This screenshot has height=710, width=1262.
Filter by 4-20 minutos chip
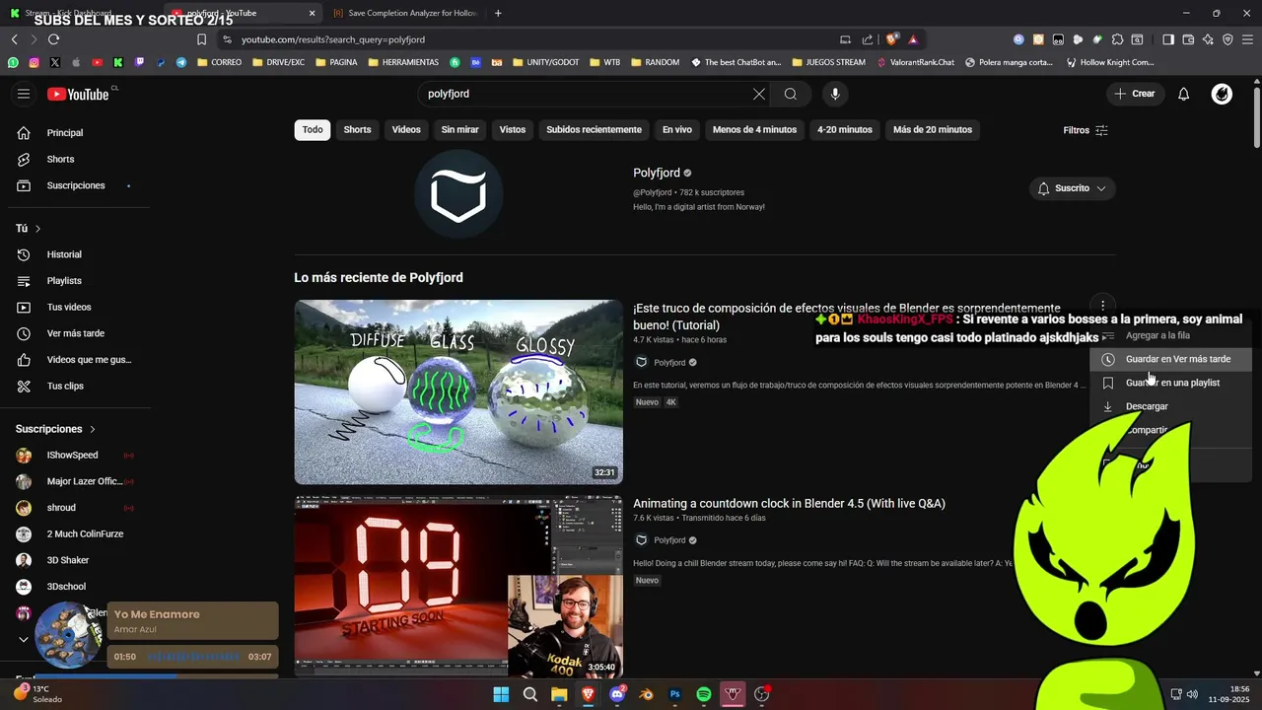[845, 130]
